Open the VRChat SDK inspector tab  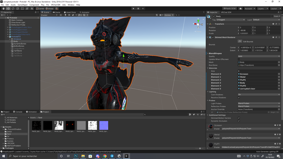coord(226,12)
